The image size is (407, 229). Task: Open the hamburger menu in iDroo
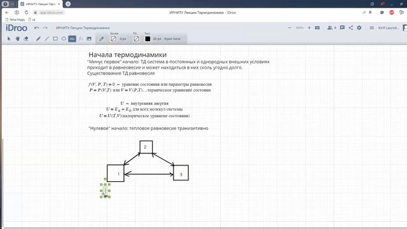click(371, 27)
